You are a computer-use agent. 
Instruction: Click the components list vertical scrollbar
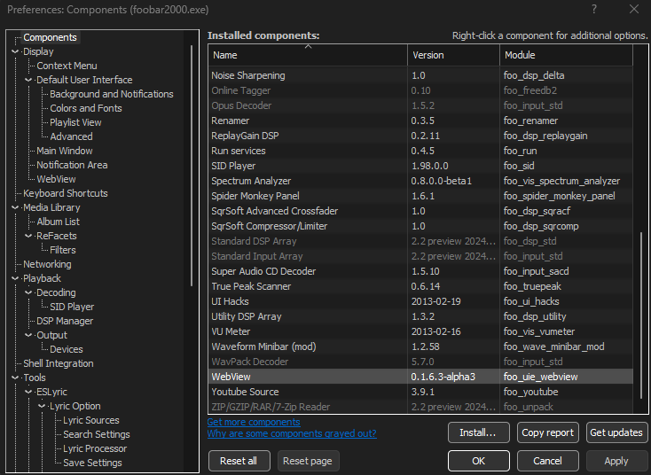click(641, 315)
